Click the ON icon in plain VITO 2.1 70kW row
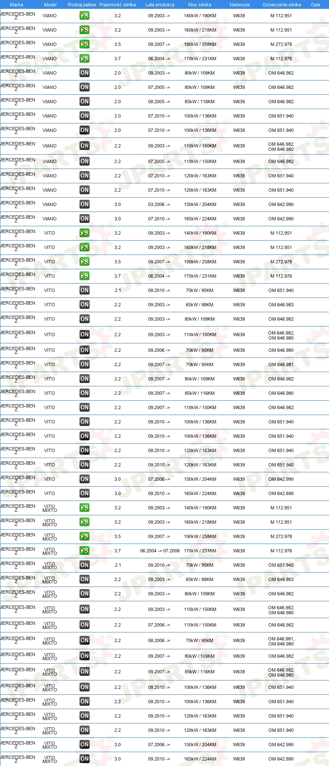This screenshot has width=329, height=766. point(85,290)
